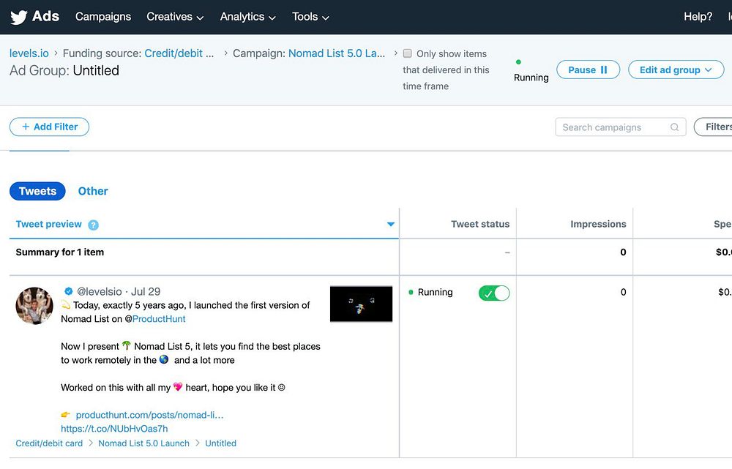The width and height of the screenshot is (732, 469).
Task: Open the Help? menu
Action: coord(698,17)
